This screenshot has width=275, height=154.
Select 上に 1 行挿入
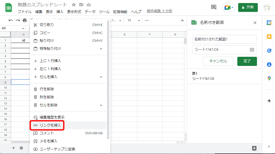point(68,61)
